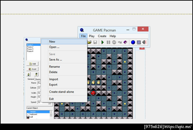Click the Width input field
The width and height of the screenshot is (193, 130).
click(39, 93)
